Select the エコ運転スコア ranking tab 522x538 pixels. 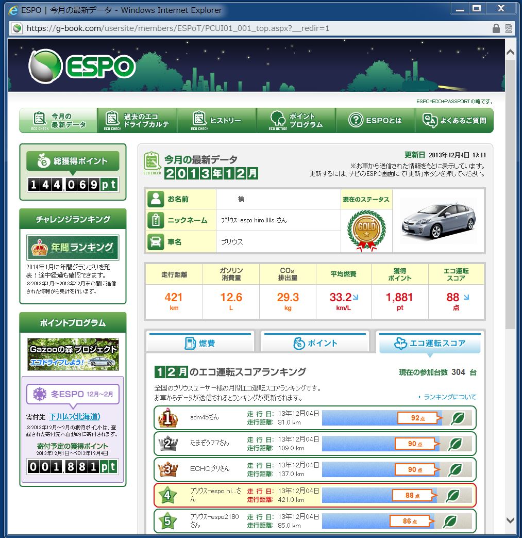click(x=430, y=343)
